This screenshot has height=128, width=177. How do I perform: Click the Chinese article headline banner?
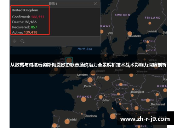tap(88, 65)
